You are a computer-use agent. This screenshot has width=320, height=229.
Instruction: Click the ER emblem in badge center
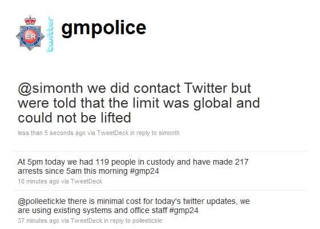click(x=30, y=36)
